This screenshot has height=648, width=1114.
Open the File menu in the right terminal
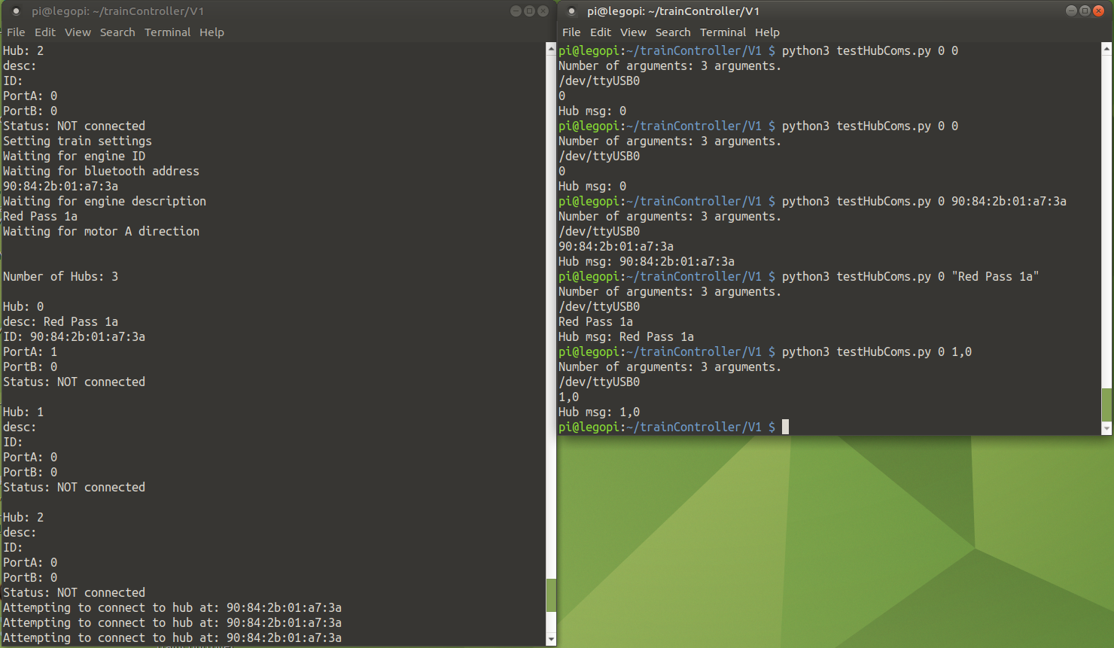(571, 32)
